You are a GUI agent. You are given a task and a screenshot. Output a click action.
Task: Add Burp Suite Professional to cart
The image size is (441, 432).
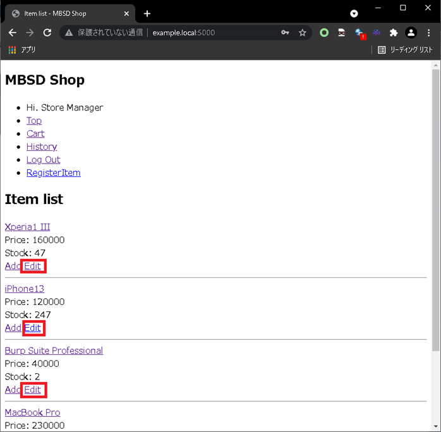[x=13, y=390]
